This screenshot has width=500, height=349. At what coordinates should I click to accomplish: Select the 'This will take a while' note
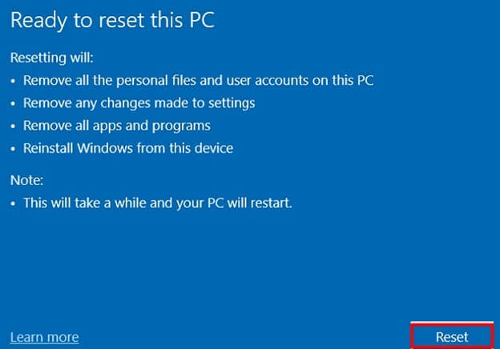click(158, 203)
